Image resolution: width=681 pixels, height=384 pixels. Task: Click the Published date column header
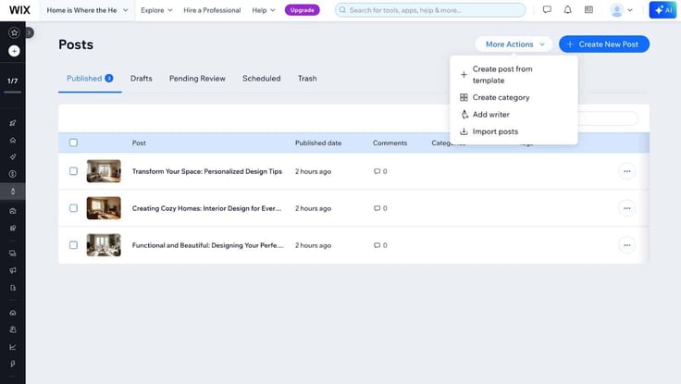[x=318, y=142]
